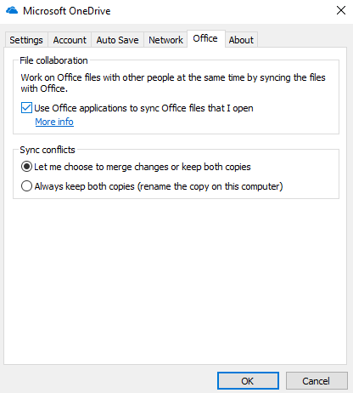Show the About tab
The image size is (353, 393).
click(241, 40)
